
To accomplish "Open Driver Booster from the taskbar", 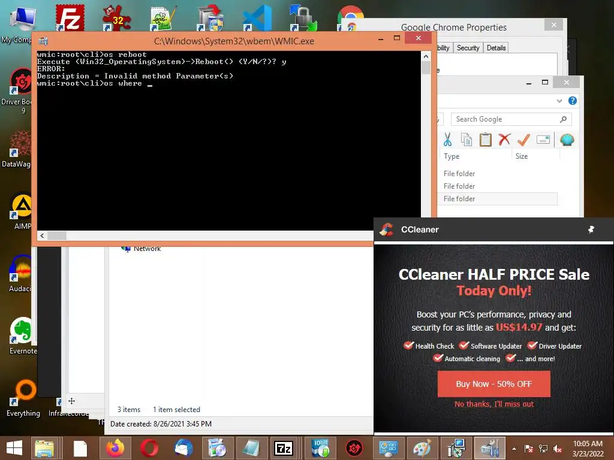I will pyautogui.click(x=354, y=448).
